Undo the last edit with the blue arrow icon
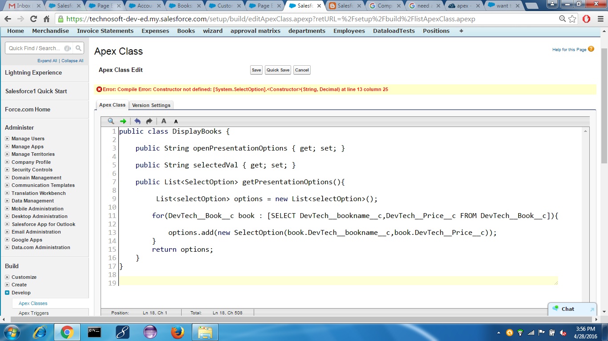This screenshot has height=341, width=608. (137, 121)
